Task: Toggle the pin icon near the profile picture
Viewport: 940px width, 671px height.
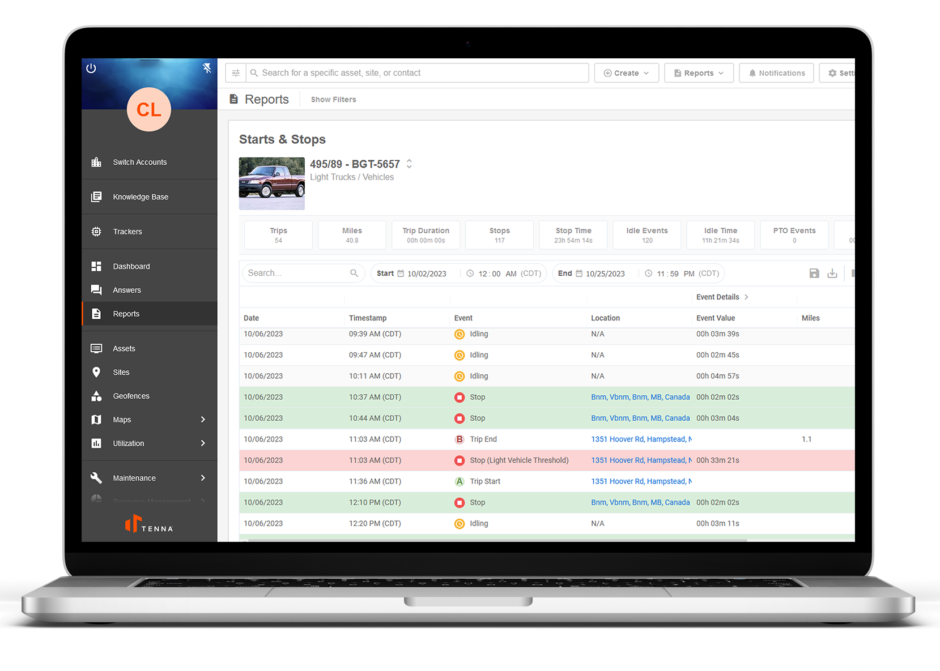Action: (x=207, y=67)
